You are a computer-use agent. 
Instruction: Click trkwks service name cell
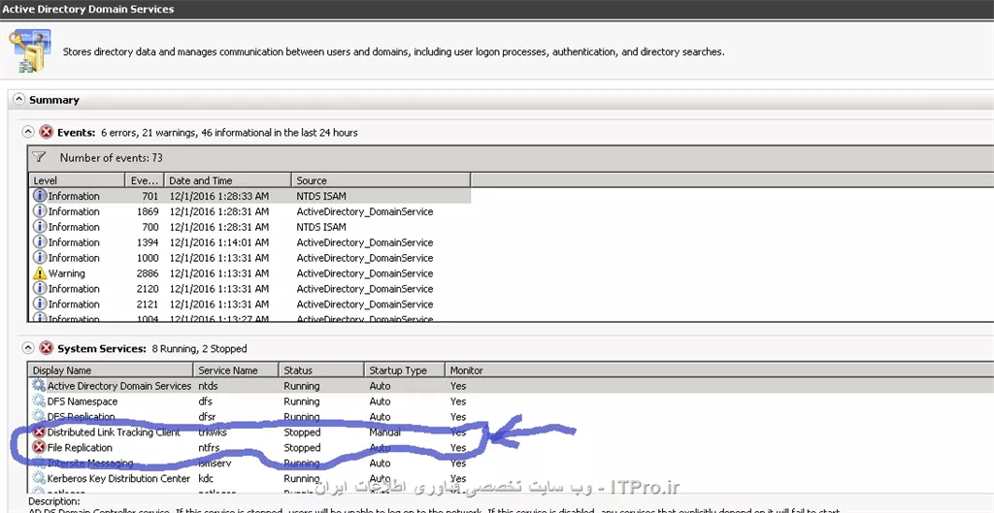pyautogui.click(x=213, y=432)
